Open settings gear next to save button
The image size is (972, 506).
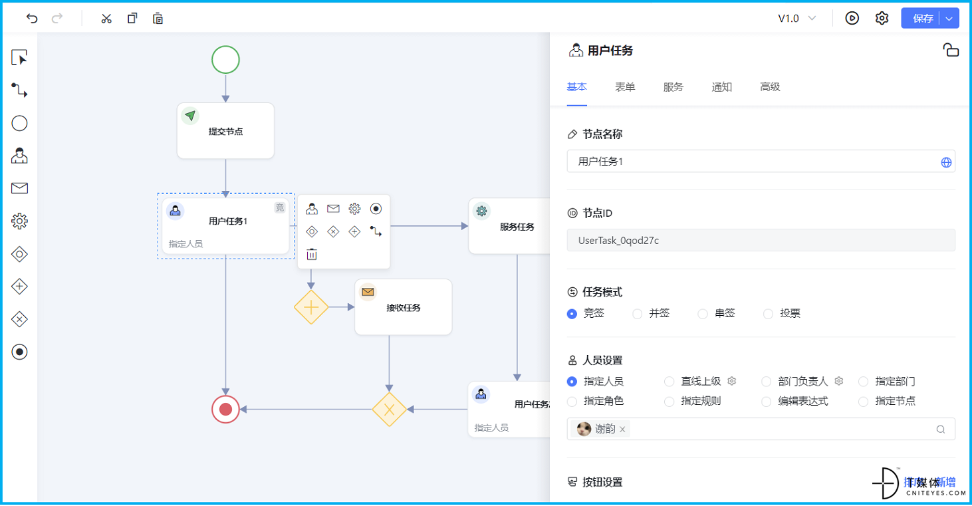(x=882, y=19)
